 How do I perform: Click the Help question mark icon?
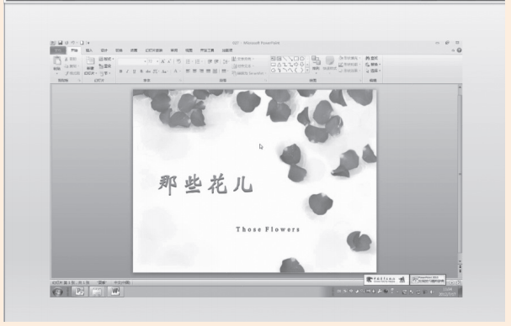pos(459,50)
